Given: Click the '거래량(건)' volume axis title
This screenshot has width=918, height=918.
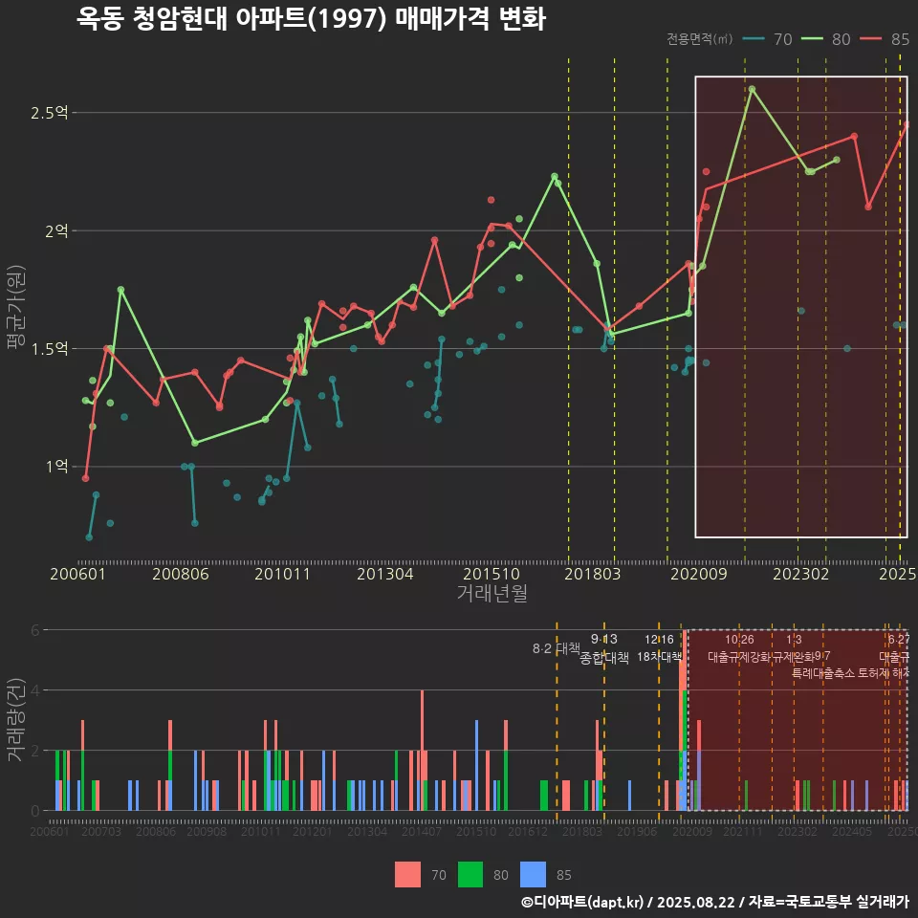Looking at the screenshot, I should click(15, 720).
